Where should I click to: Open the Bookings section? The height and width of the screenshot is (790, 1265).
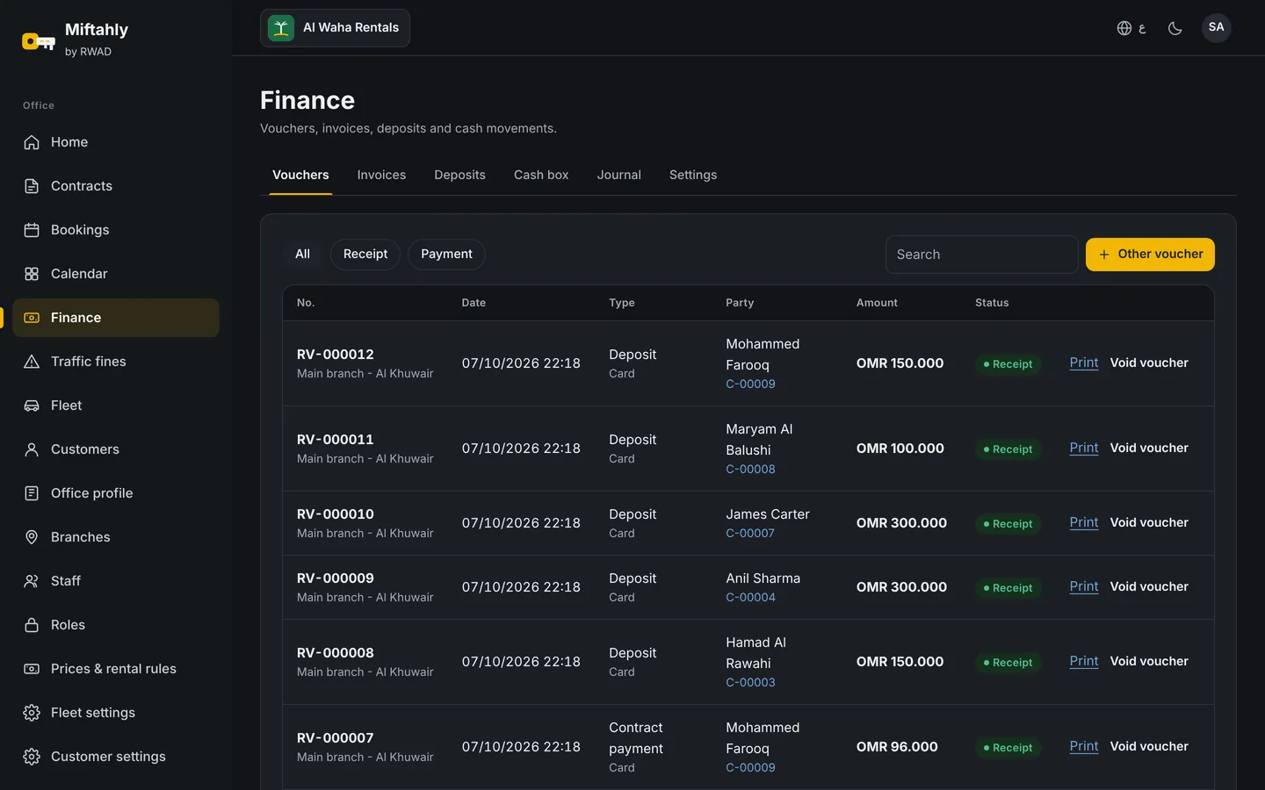click(x=116, y=230)
